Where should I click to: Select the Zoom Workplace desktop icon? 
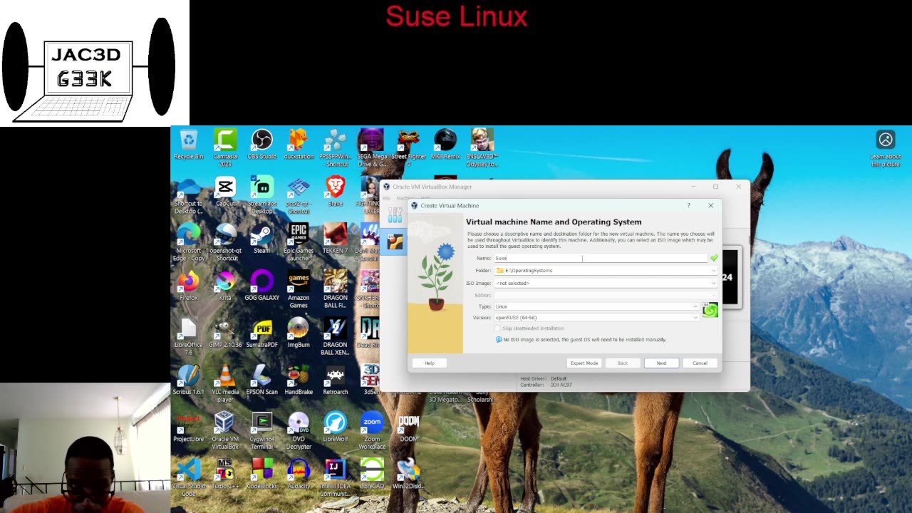372,430
